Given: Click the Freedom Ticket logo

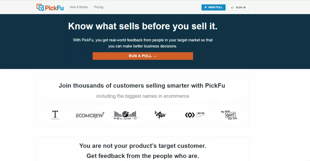Looking at the screenshot, I should tap(160, 115).
